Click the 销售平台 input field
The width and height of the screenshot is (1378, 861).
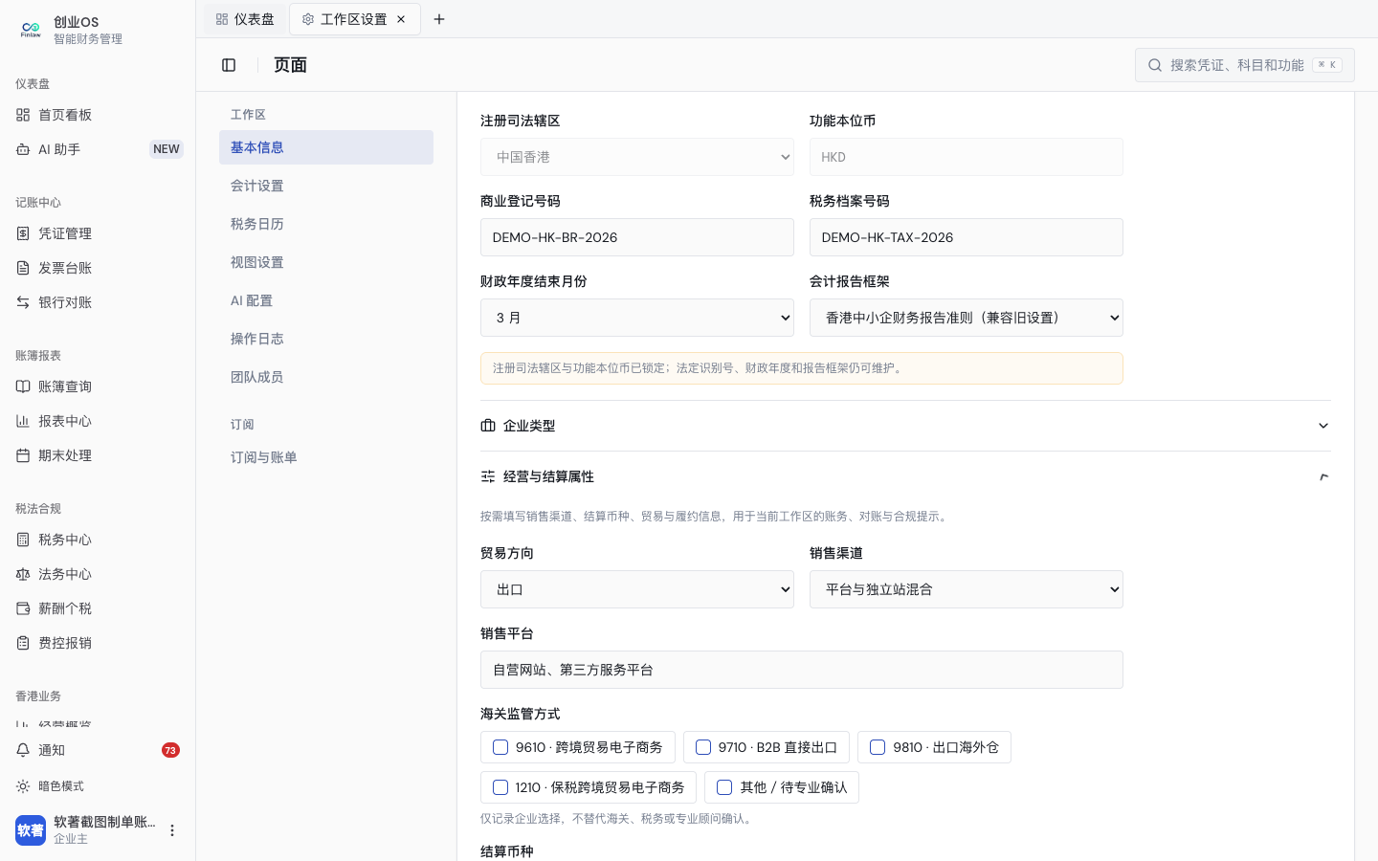point(802,670)
